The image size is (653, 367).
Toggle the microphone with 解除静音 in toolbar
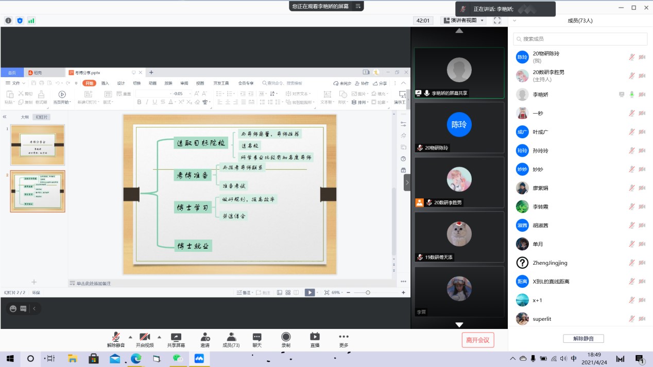point(116,340)
